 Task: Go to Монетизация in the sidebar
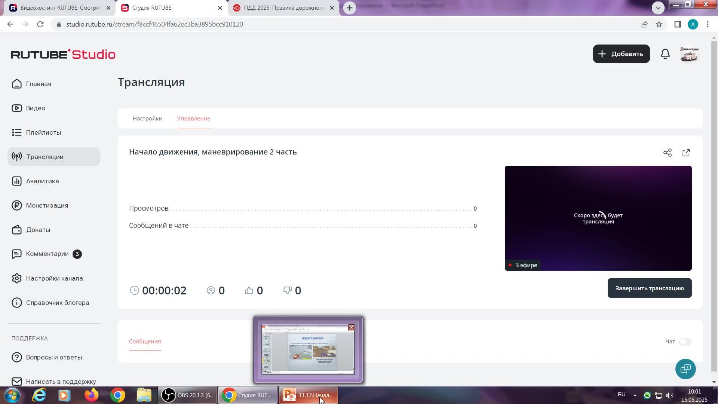[47, 205]
